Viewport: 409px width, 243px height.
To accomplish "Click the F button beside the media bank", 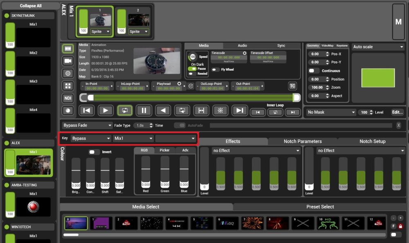I will [393, 226].
